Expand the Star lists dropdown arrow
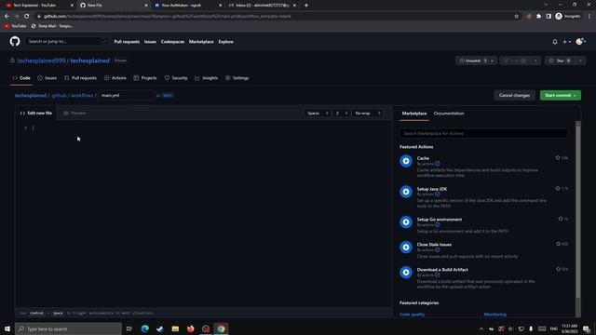596x335 pixels. click(x=580, y=60)
